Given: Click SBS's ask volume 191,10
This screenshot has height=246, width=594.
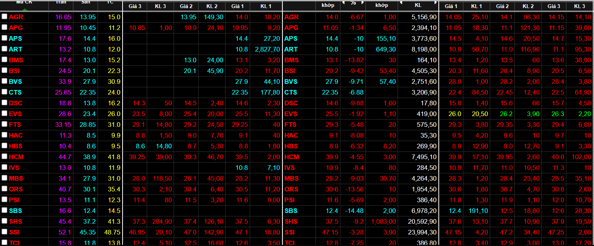Looking at the screenshot, I should tap(478, 211).
